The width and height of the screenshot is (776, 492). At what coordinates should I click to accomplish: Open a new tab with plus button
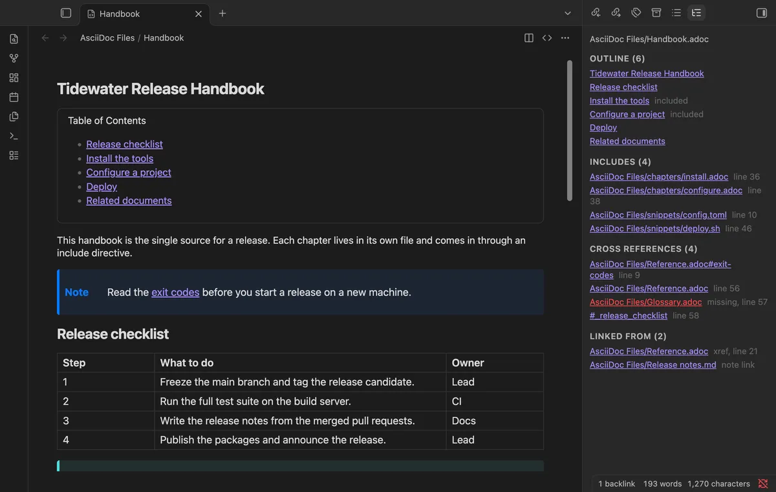click(222, 13)
